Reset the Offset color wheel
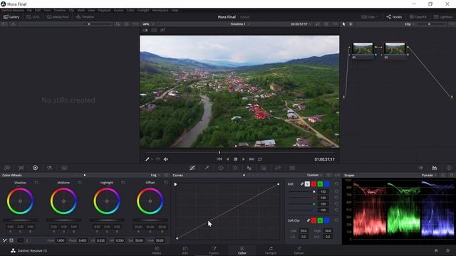The height and width of the screenshot is (256, 456). (166, 183)
